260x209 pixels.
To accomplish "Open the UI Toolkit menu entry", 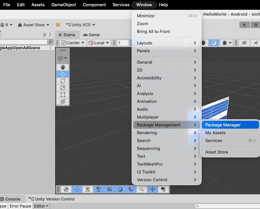I will 166,172.
